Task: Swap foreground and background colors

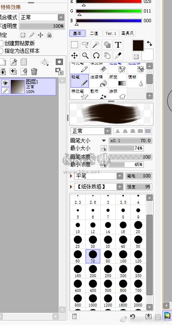Action: tap(149, 43)
